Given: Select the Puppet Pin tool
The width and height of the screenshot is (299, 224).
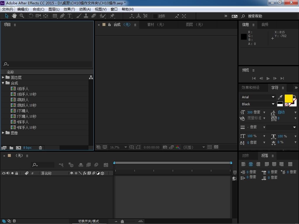Looking at the screenshot, I should pos(112,16).
